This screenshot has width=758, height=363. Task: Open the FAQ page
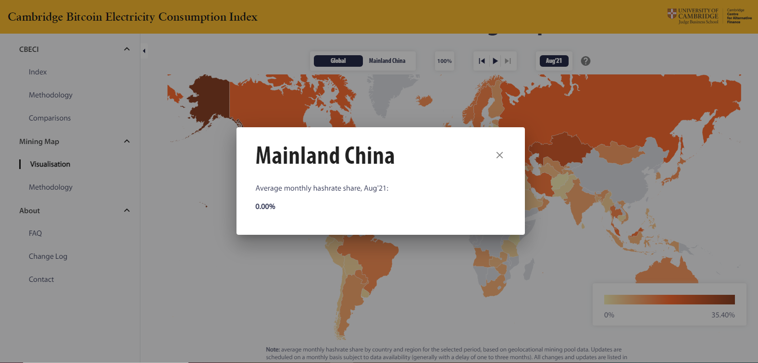[x=35, y=233]
